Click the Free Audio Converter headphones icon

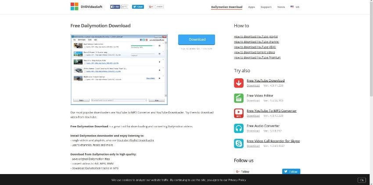(x=239, y=128)
